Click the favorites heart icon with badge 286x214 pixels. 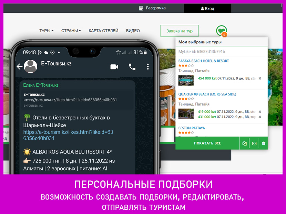(221, 31)
